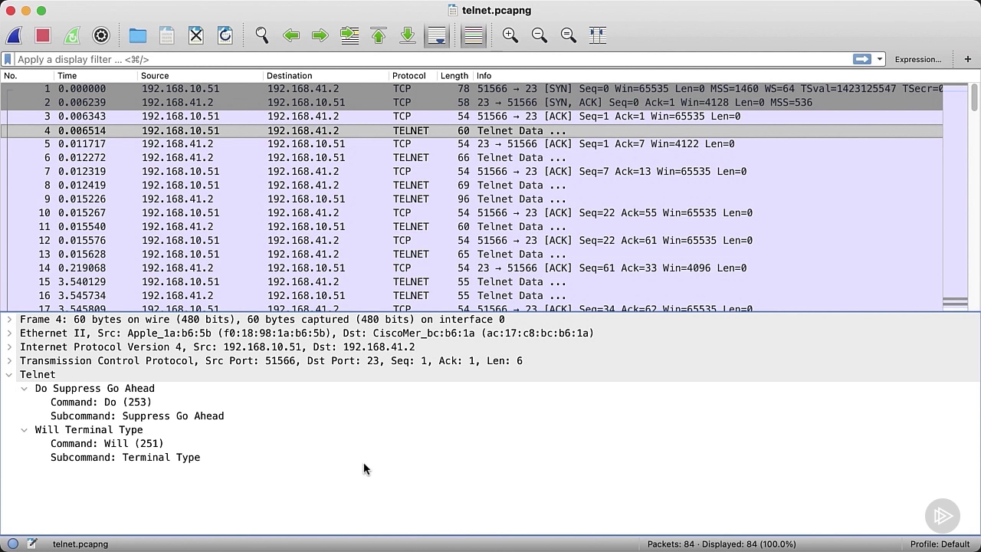Viewport: 981px width, 552px height.
Task: Sort packets by No. column
Action: pos(27,76)
